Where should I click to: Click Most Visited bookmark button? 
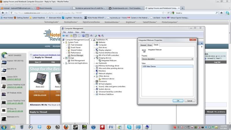coord(7,18)
